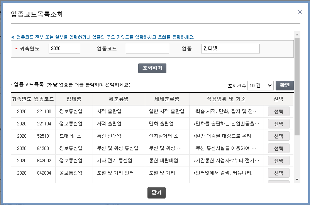Click the 일반 서적 출판업 cell

[166, 112]
